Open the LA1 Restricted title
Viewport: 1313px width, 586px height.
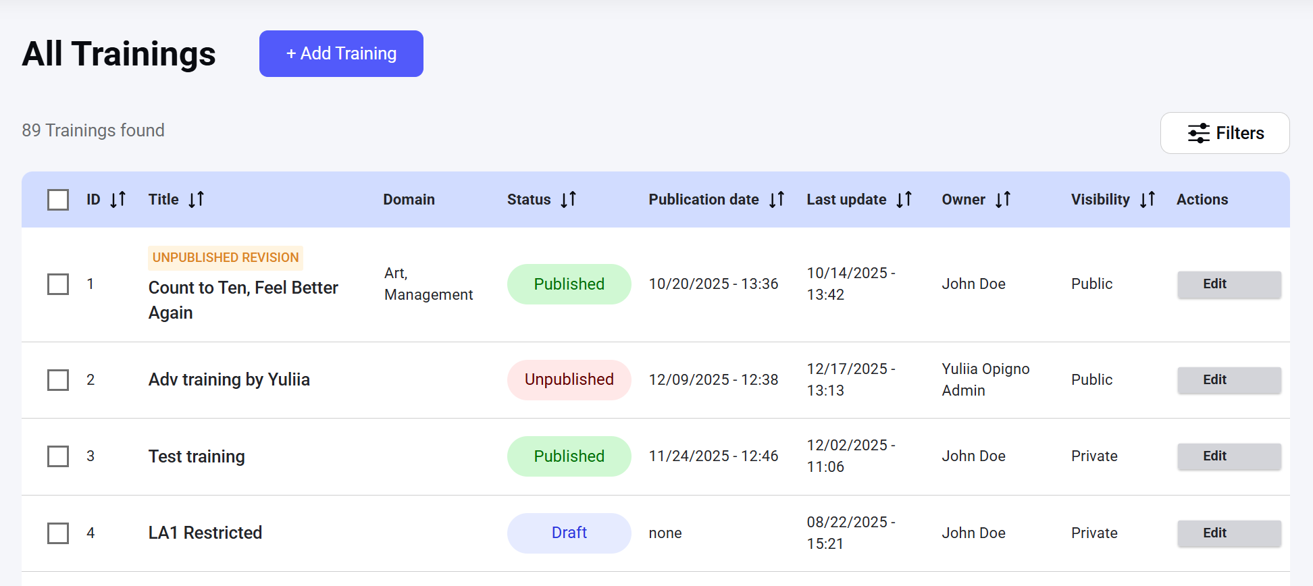point(205,533)
